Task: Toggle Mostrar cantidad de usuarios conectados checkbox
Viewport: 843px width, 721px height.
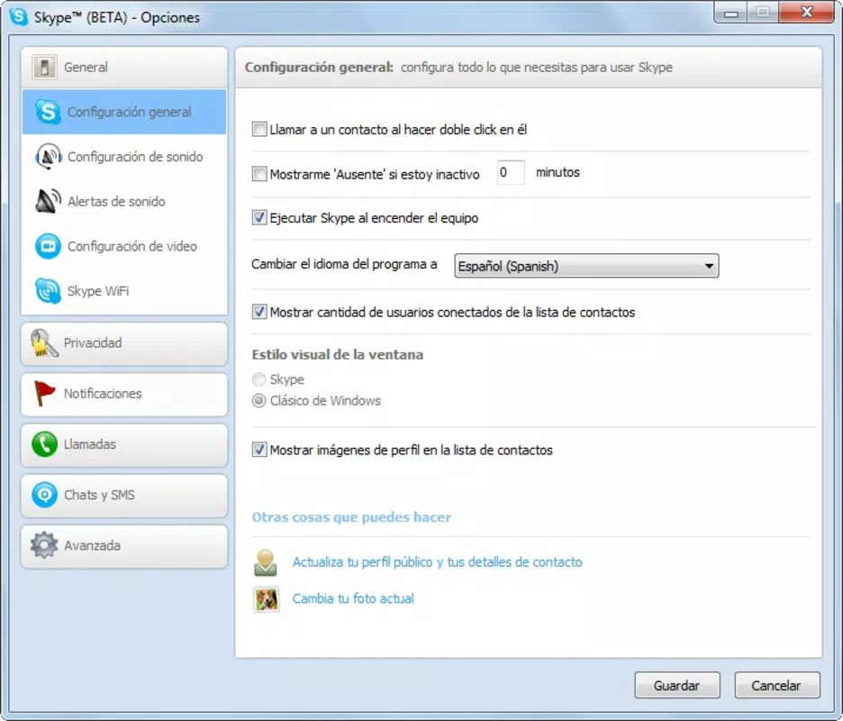Action: [x=259, y=312]
